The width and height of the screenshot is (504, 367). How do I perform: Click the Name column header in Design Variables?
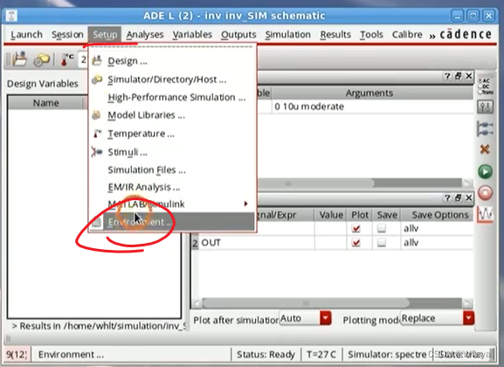[x=45, y=103]
